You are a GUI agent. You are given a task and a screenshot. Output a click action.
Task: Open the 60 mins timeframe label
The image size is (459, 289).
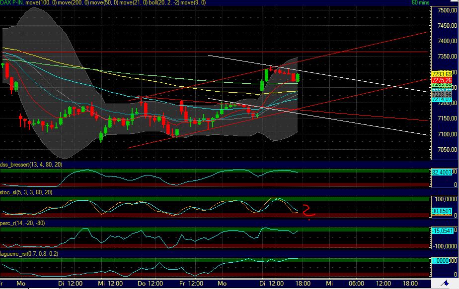coord(420,2)
